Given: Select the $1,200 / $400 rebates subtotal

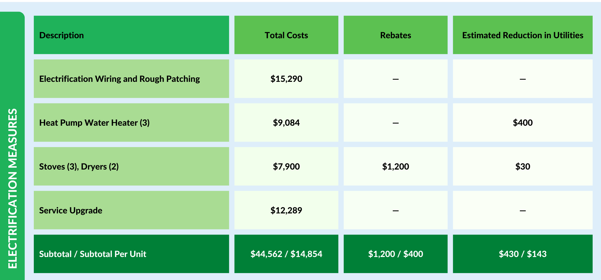Looking at the screenshot, I should pyautogui.click(x=395, y=254).
